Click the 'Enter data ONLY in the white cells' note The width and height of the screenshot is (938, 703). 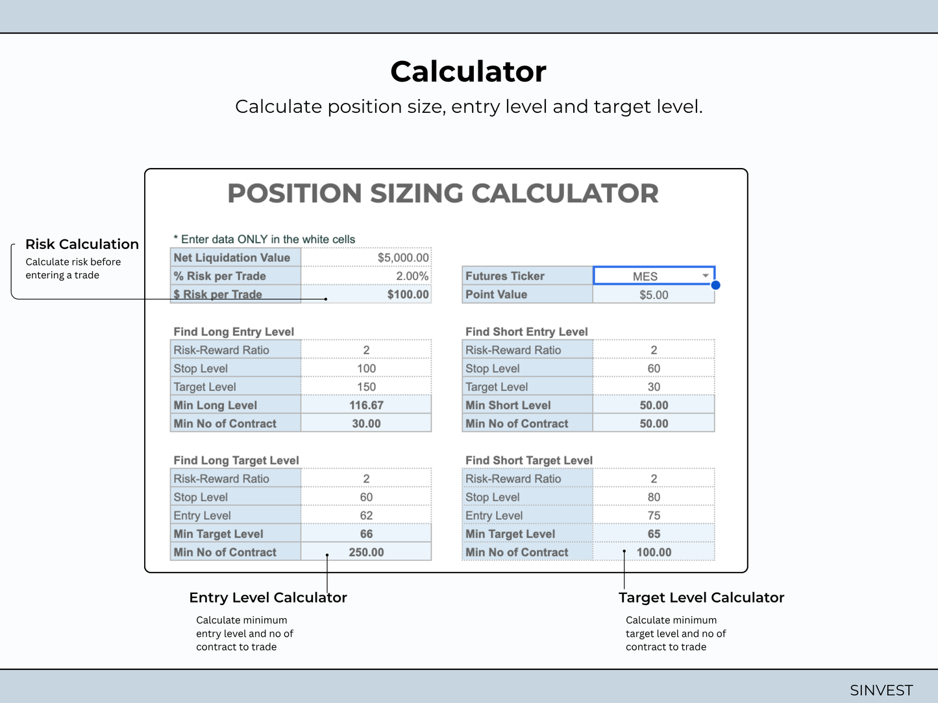[264, 239]
